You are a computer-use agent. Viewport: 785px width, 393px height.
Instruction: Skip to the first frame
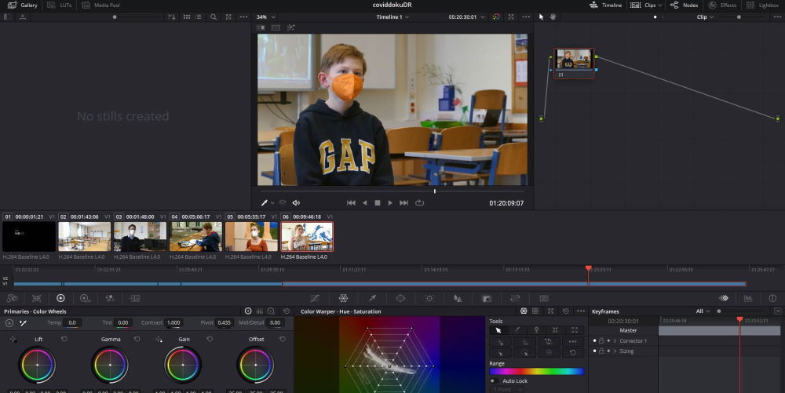351,203
